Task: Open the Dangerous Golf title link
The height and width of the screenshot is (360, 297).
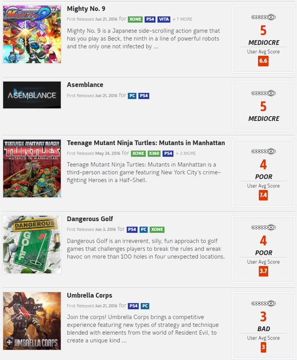Action: [90, 219]
